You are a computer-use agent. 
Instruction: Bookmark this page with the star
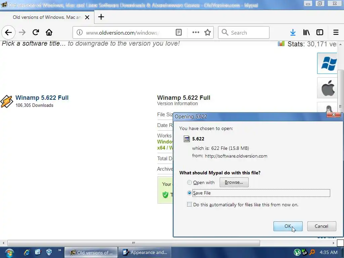pos(208,33)
